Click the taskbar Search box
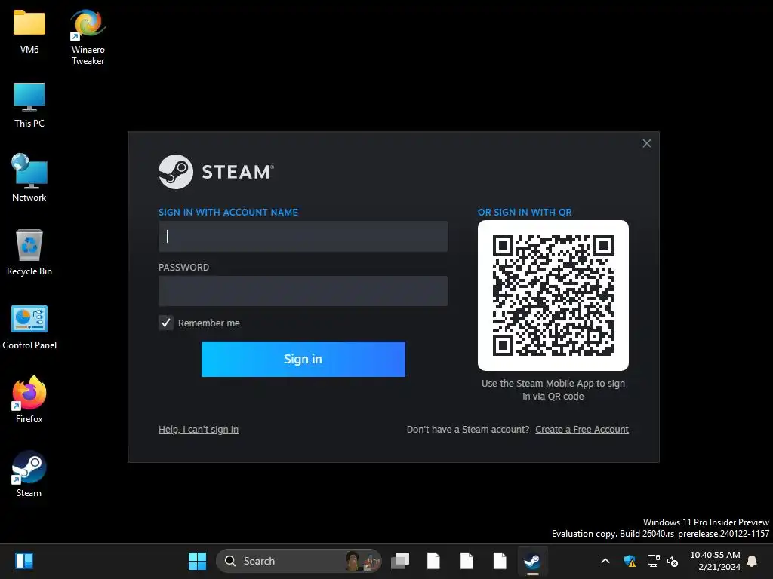 [x=299, y=561]
